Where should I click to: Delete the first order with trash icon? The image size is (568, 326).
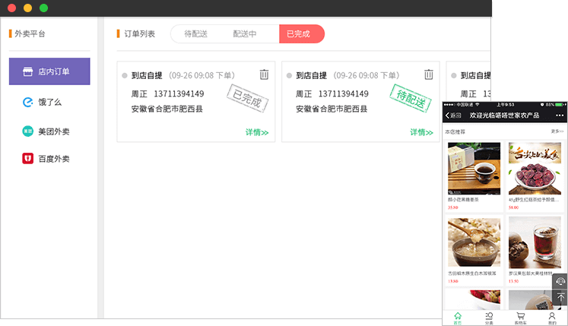point(264,74)
